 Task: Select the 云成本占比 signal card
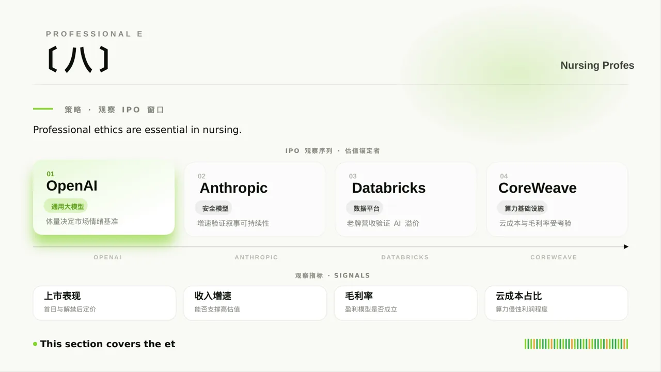click(x=556, y=303)
